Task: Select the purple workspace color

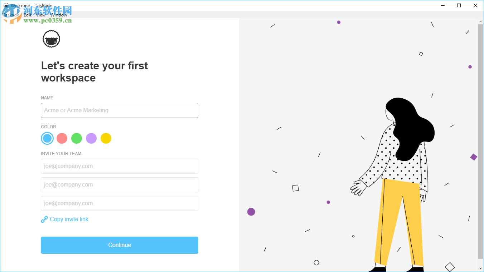Action: (x=91, y=138)
